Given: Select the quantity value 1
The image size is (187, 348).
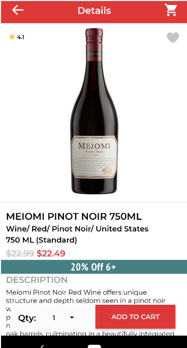Looking at the screenshot, I should click(54, 318).
